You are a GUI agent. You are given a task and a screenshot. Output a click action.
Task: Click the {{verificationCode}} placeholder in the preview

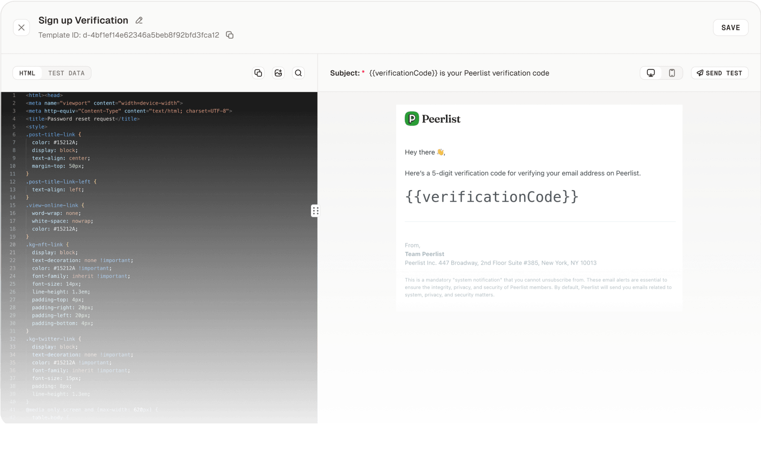(x=492, y=196)
